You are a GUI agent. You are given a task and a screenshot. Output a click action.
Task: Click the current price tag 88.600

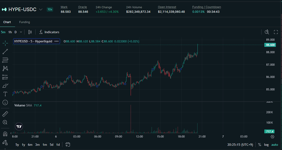(270, 45)
